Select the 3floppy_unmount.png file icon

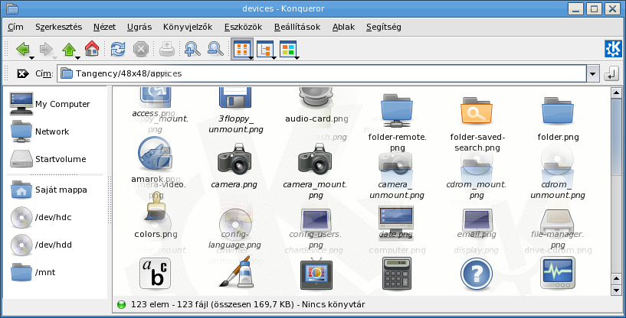[x=234, y=98]
